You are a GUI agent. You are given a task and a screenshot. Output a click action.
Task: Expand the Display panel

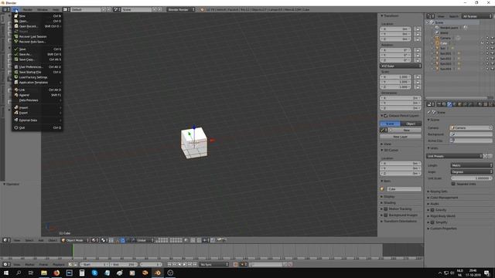point(387,197)
